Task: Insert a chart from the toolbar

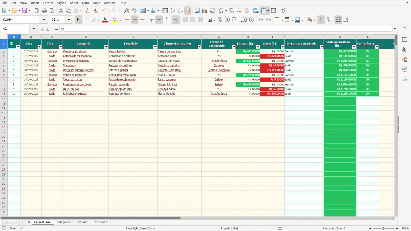Action: click(205, 11)
